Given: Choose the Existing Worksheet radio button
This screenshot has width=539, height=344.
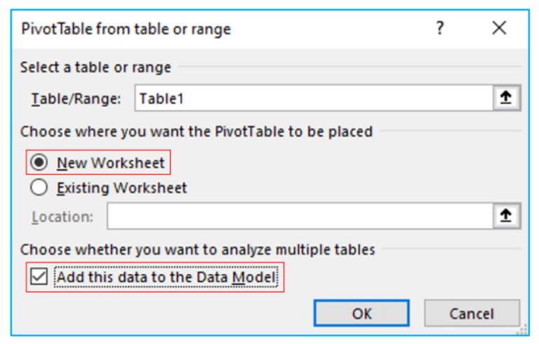Looking at the screenshot, I should coord(39,188).
